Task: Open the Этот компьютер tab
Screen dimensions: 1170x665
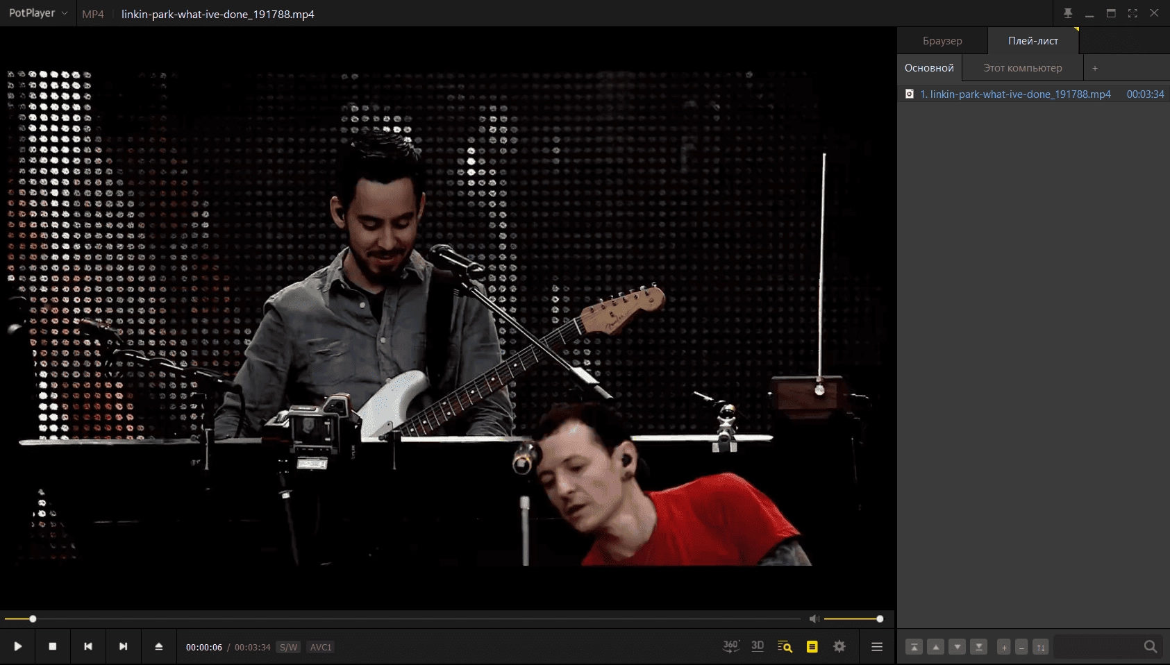Action: click(1023, 68)
